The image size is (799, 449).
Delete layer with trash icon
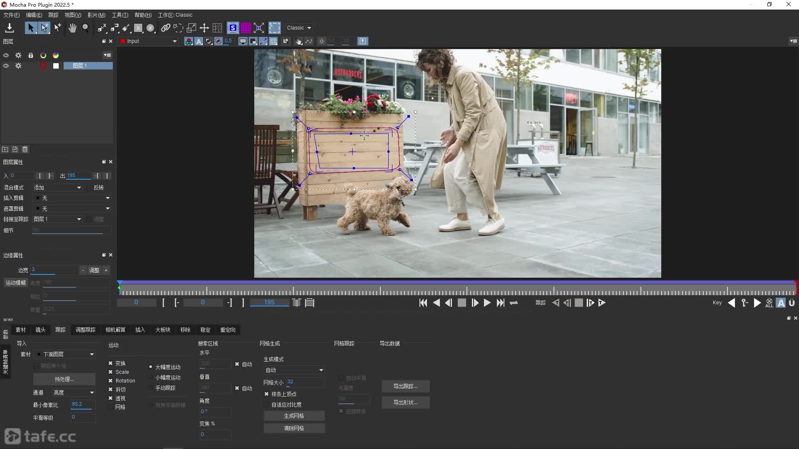point(25,149)
